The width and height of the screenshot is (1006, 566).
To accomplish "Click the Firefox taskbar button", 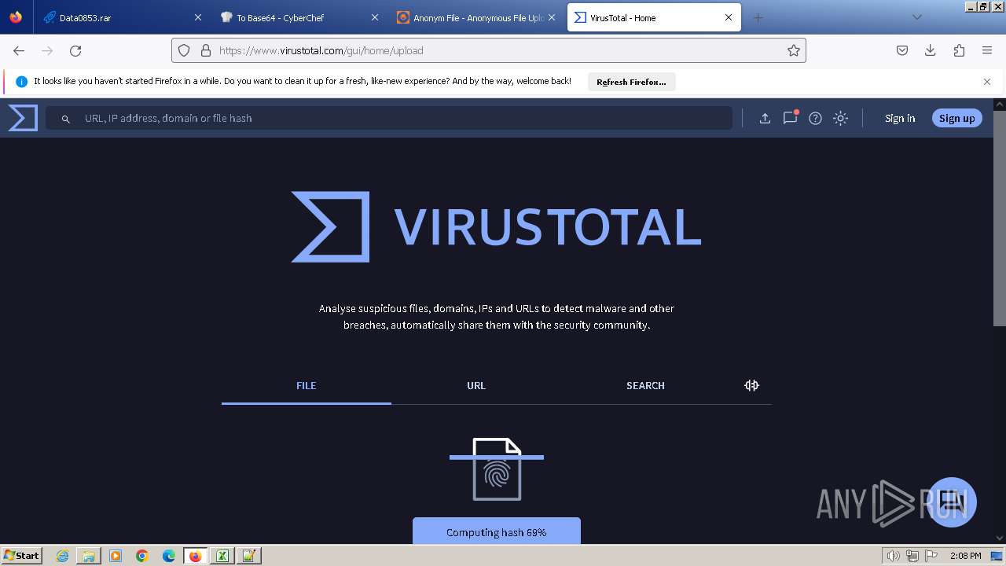I will point(195,556).
